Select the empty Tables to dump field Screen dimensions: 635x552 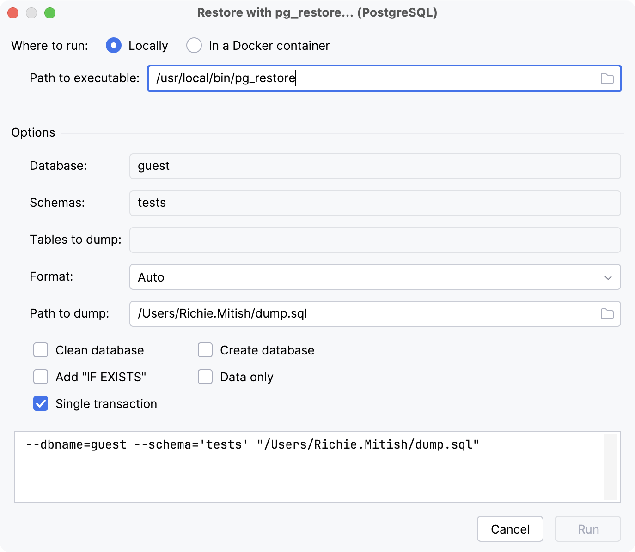point(375,240)
